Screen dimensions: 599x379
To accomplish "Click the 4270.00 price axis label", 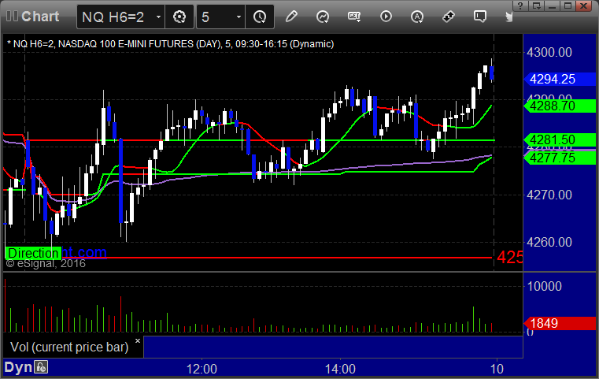I will tap(549, 195).
